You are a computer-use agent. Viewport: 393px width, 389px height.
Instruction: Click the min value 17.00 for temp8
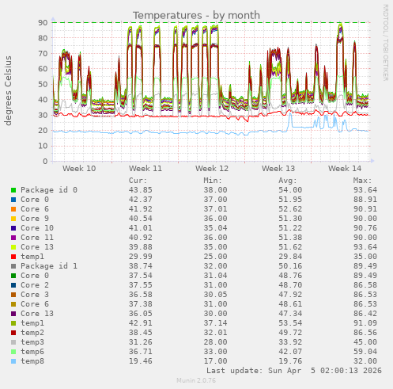click(215, 361)
